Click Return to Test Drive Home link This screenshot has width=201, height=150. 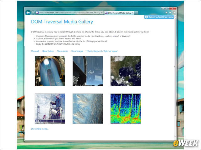tap(159, 17)
